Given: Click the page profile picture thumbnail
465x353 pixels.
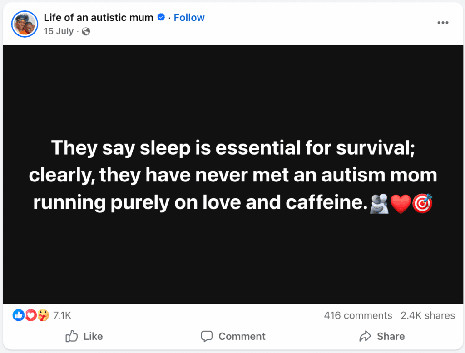Looking at the screenshot, I should click(25, 24).
